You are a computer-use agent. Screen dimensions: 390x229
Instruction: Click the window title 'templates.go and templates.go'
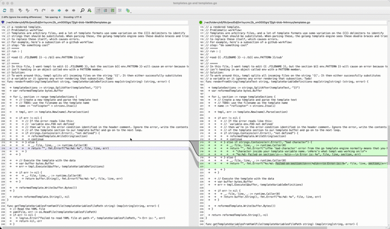(195, 3)
